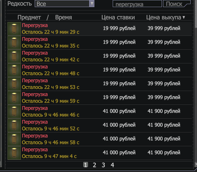
Task: Sort by Цена ставки column header
Action: tap(118, 17)
